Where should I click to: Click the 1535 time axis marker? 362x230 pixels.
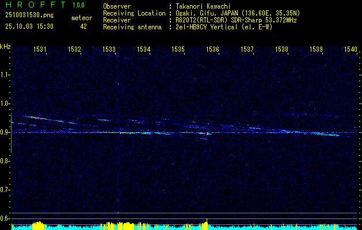tap(178, 49)
